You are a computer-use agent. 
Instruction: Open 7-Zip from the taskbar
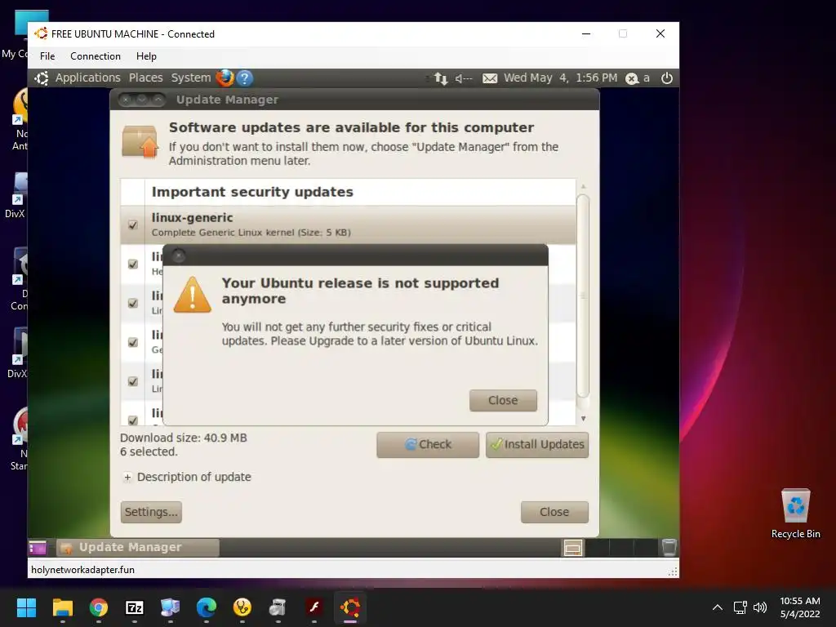[x=135, y=607]
